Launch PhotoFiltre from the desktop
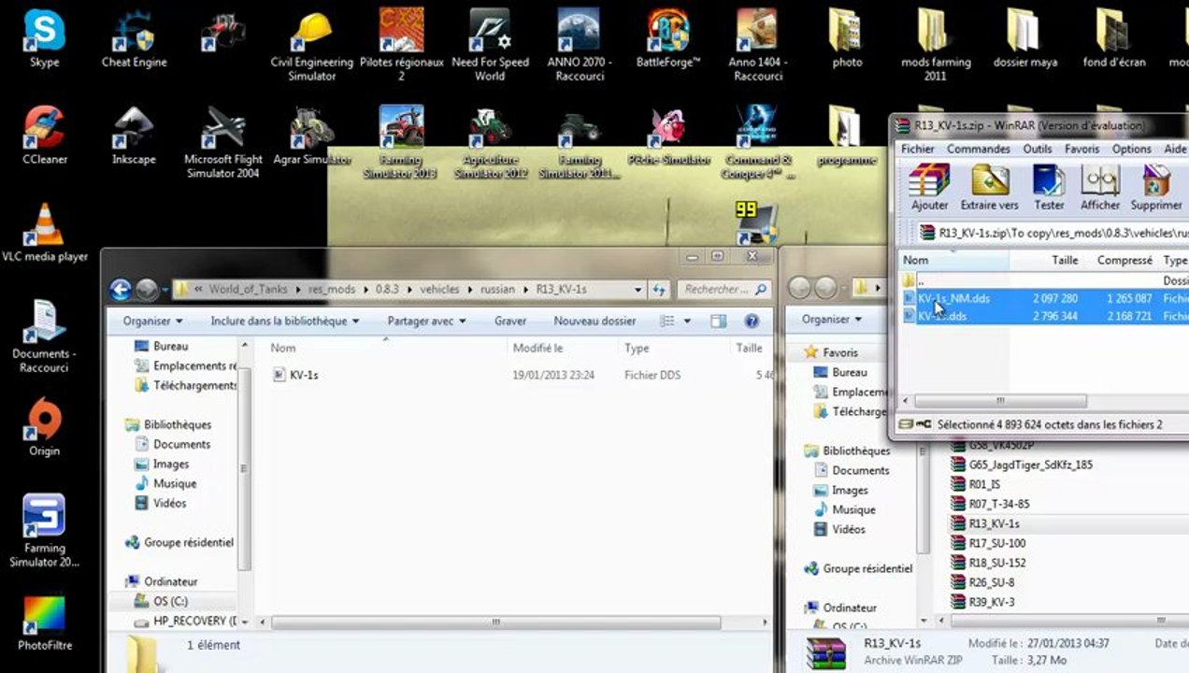 point(44,622)
